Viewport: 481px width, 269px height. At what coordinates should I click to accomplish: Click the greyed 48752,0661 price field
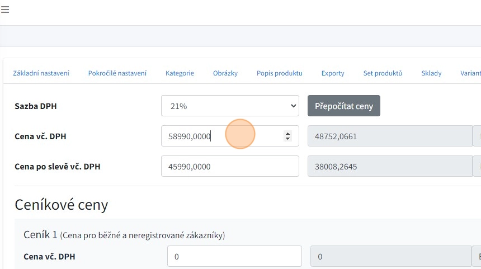click(389, 136)
